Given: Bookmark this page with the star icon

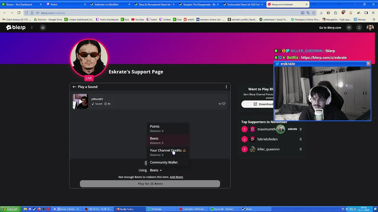Looking at the screenshot, I should pyautogui.click(x=314, y=13).
